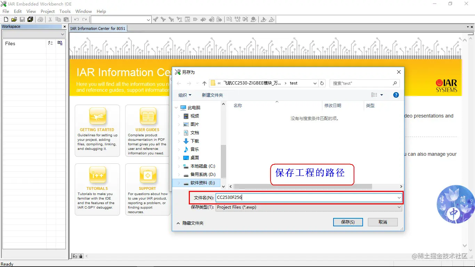Open the USER GUIDES card
Viewport: 475px width, 267px height.
coord(147,131)
